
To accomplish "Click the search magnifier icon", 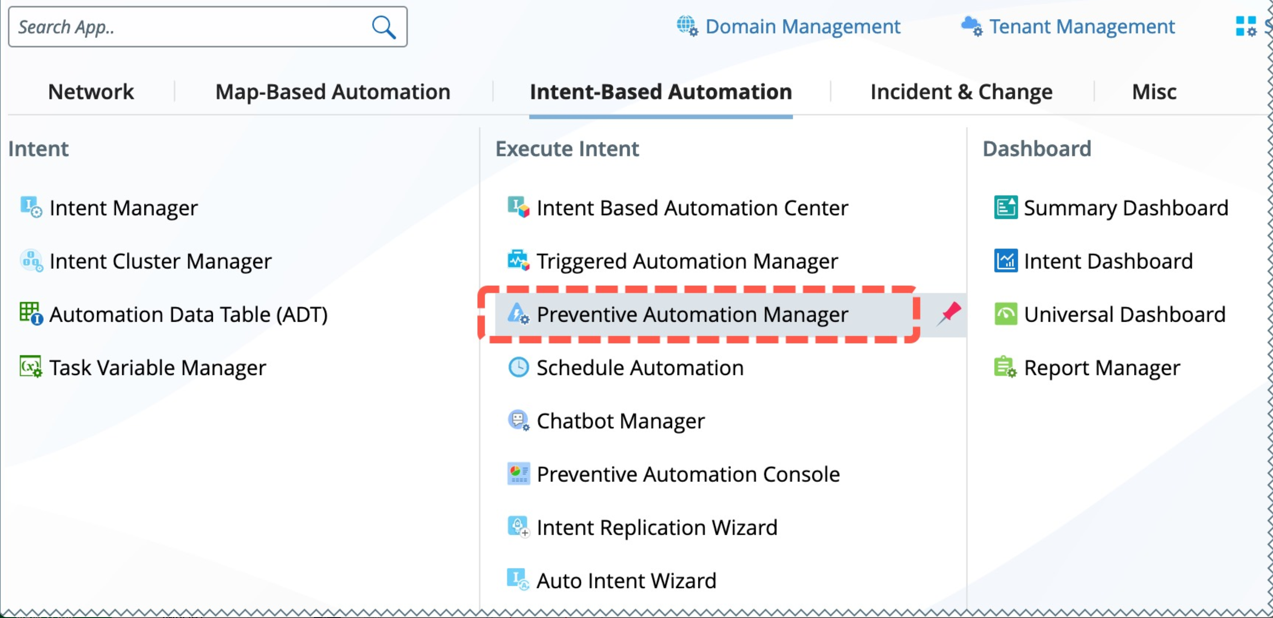I will coord(384,27).
